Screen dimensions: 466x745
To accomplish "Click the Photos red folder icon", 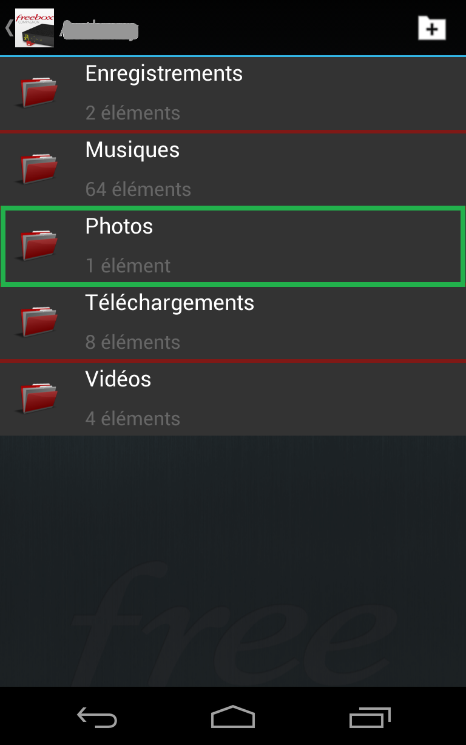I will click(x=38, y=245).
